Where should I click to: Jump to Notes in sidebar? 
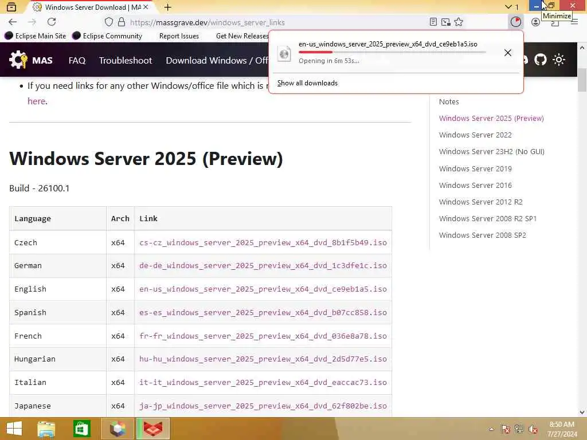coord(449,102)
